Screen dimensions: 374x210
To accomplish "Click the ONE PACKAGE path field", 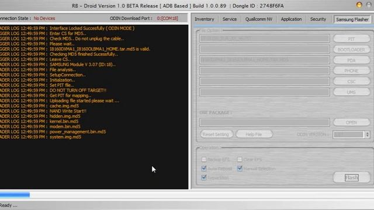I will (265, 122).
